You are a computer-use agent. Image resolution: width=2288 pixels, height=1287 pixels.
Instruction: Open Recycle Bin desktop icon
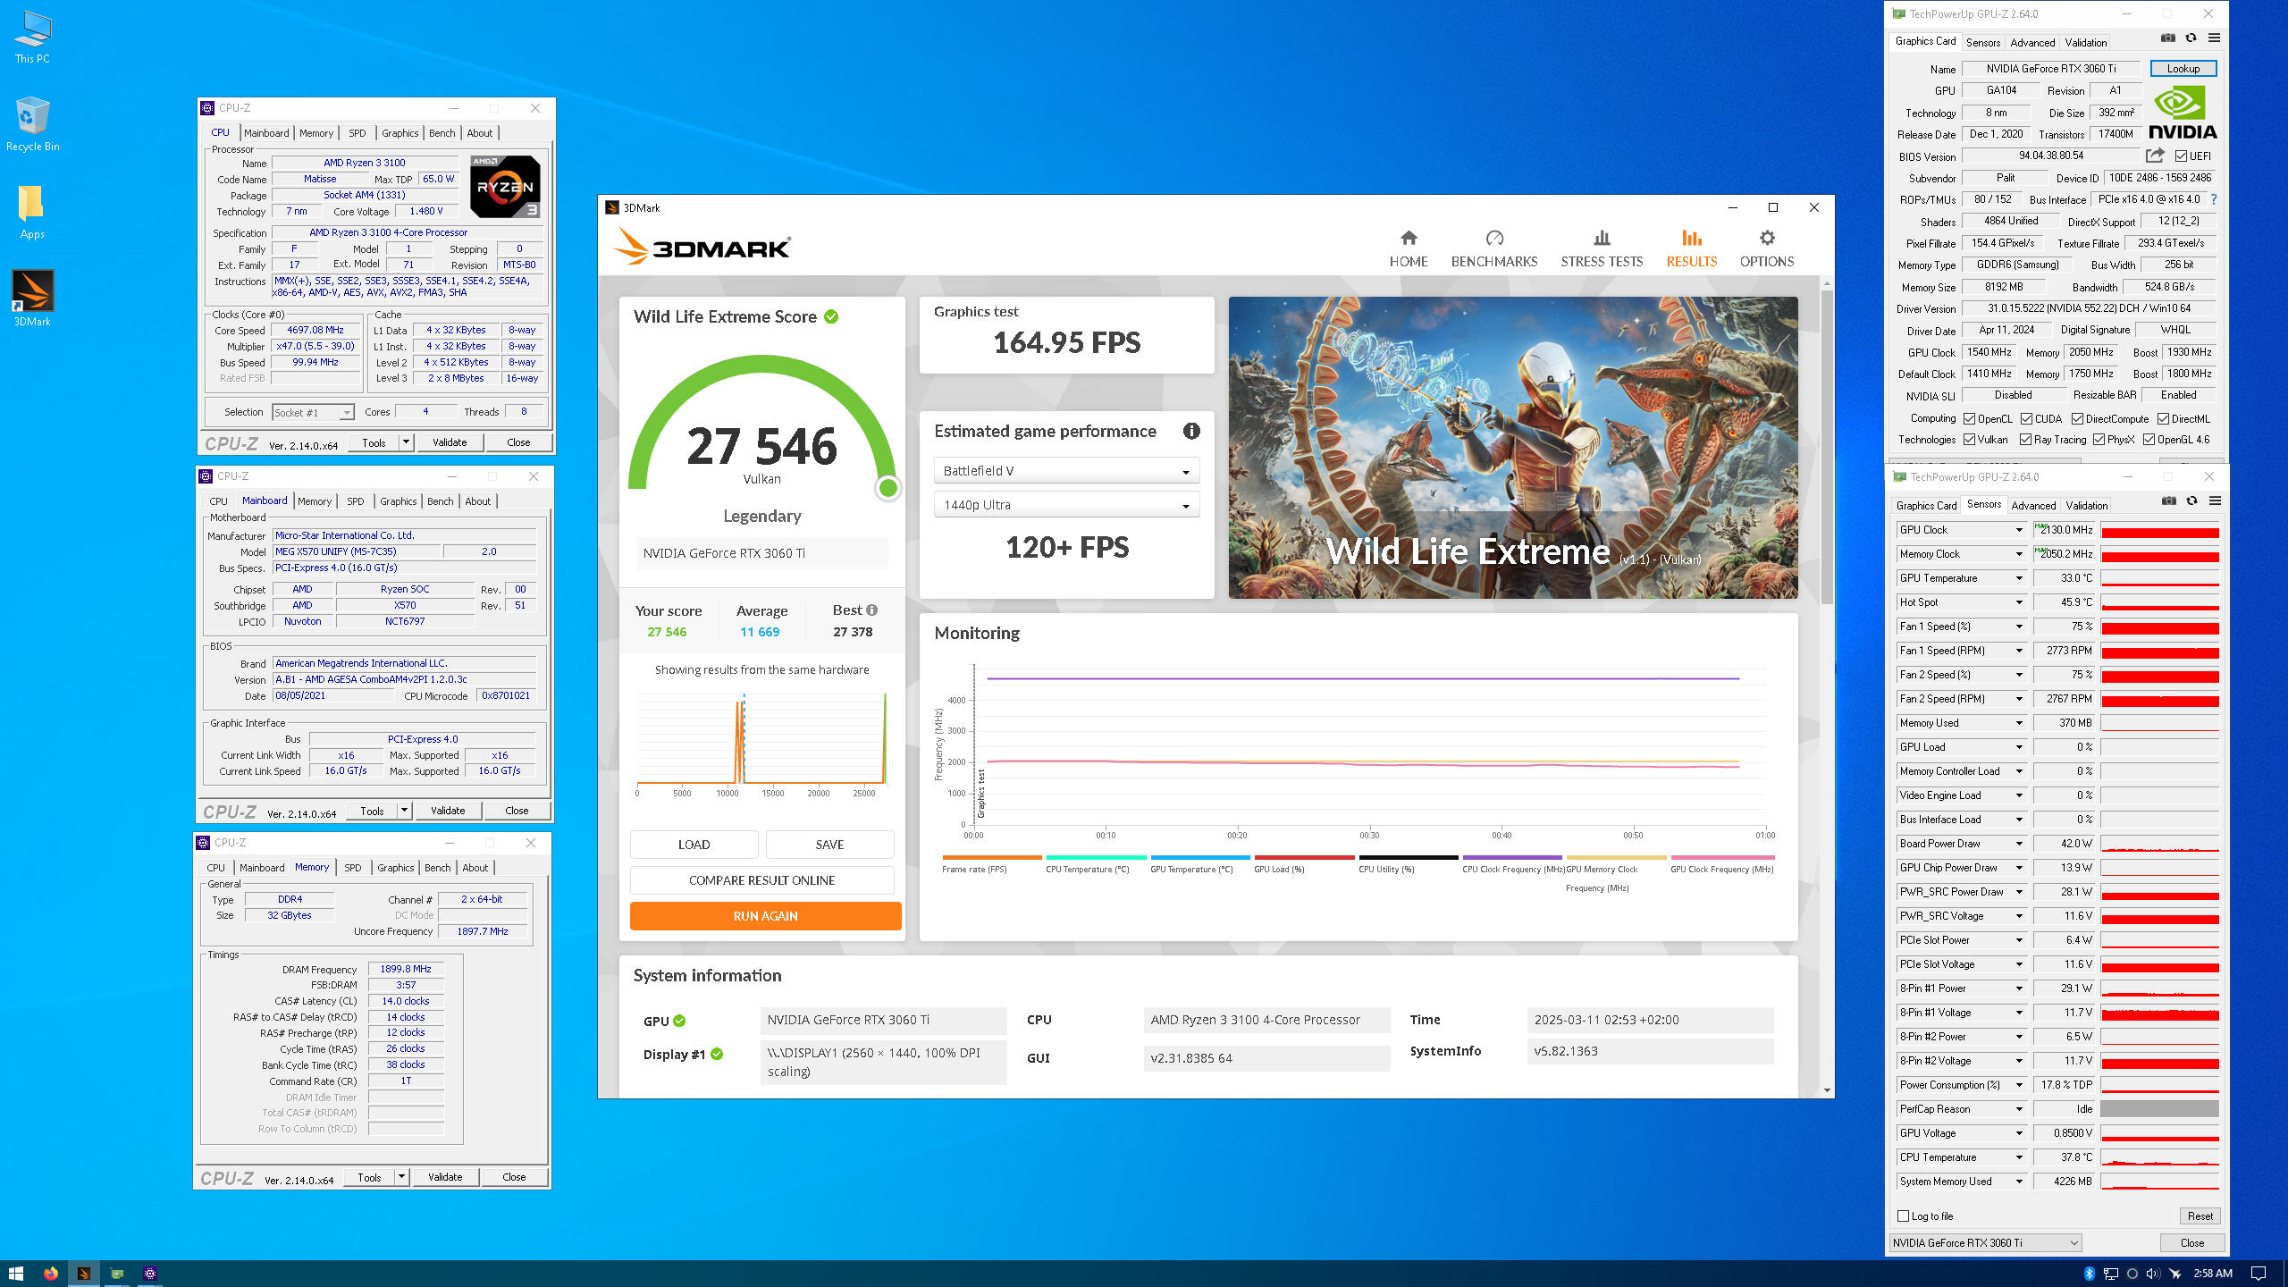click(x=32, y=124)
